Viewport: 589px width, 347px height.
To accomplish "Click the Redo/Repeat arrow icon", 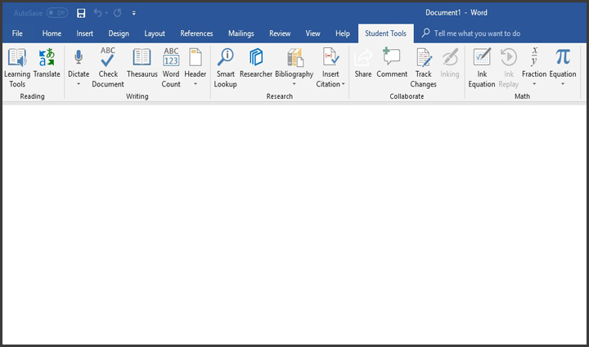I will click(118, 13).
